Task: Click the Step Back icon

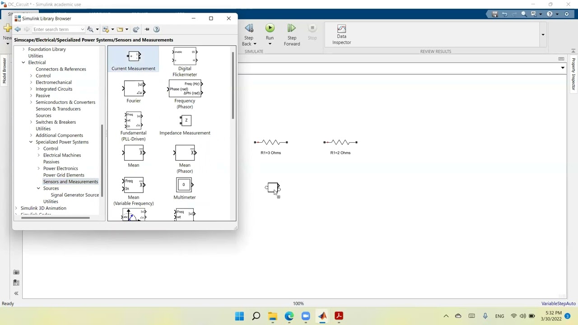Action: (249, 28)
